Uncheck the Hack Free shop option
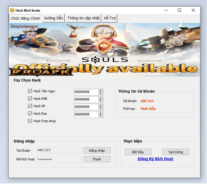207x184 pixels. (x=30, y=121)
